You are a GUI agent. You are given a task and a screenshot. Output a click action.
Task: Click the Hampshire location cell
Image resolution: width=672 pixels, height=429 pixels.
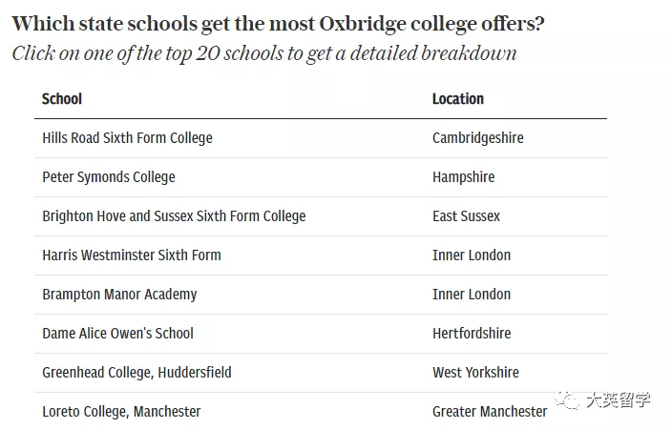click(464, 177)
